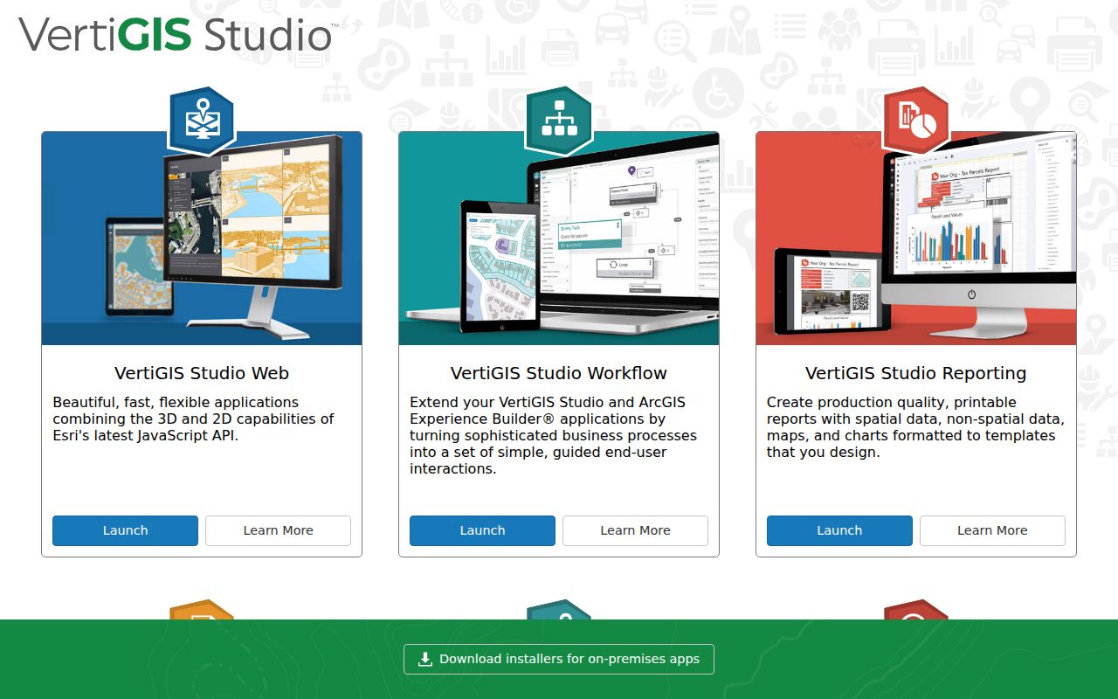Open Learn More for Studio Workflow
Image resolution: width=1118 pixels, height=699 pixels.
[635, 530]
